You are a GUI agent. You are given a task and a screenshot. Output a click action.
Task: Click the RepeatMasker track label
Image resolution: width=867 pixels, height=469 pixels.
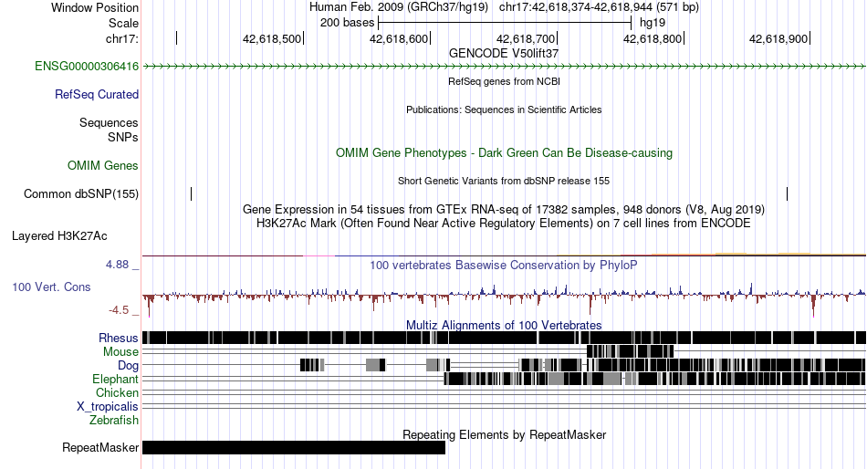100,447
